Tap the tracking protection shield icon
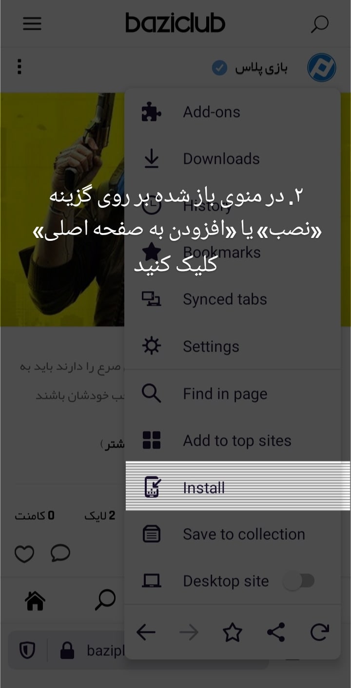The image size is (351, 688). pyautogui.click(x=27, y=650)
